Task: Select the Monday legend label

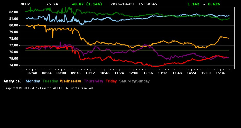Action: pyautogui.click(x=33, y=81)
